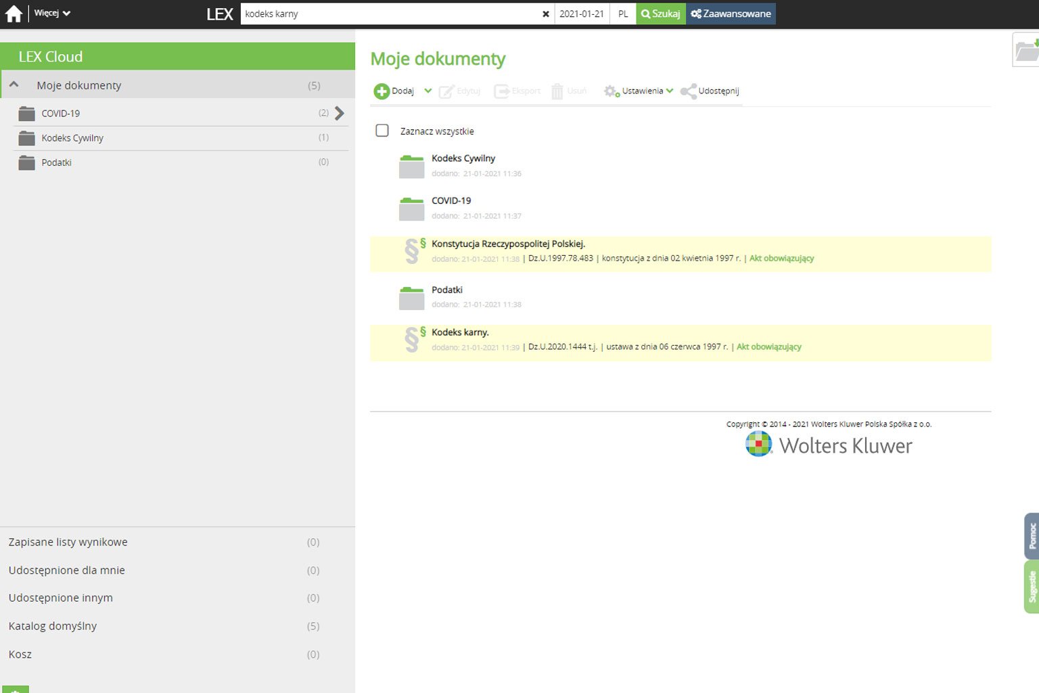Expand the Dodaj dropdown arrow
The image size is (1039, 693).
point(428,91)
